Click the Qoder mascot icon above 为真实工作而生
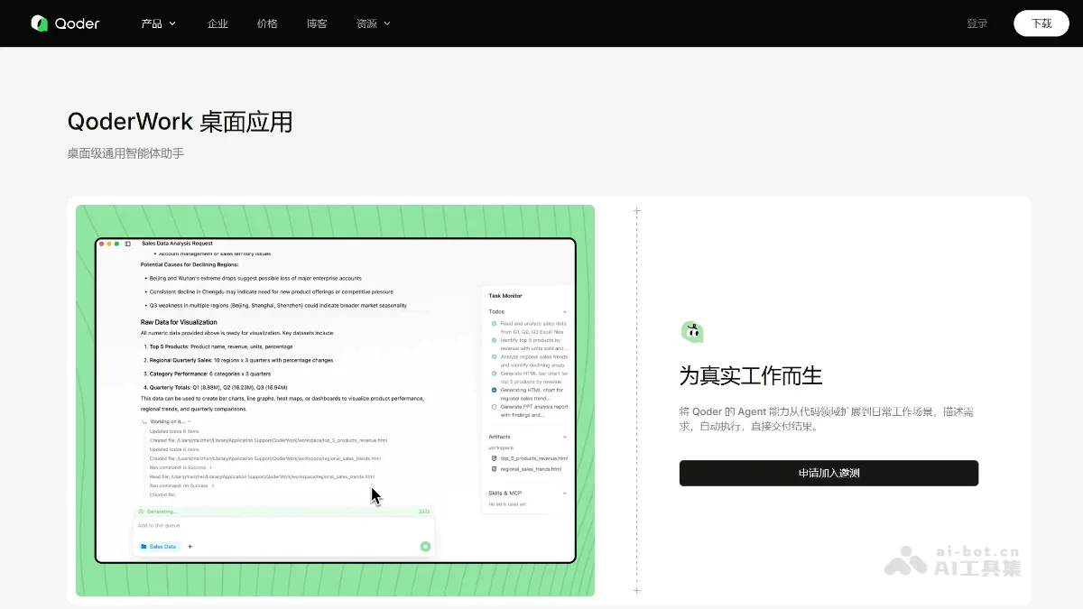Viewport: 1083px width, 609px height. [x=692, y=331]
